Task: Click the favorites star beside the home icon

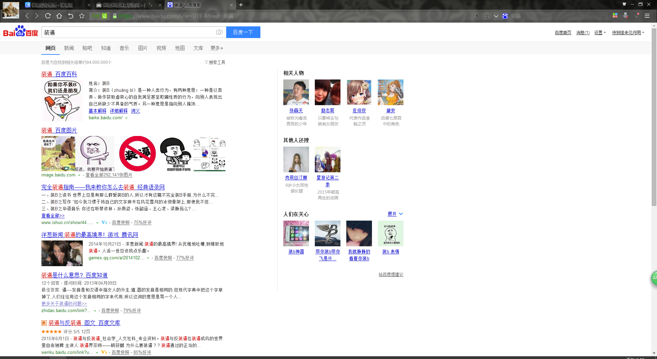Action: click(x=81, y=16)
